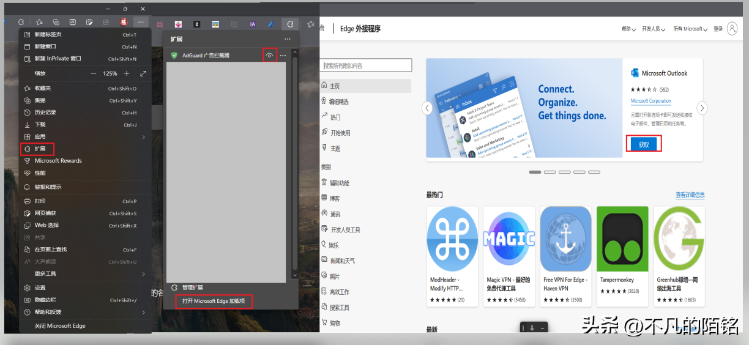The image size is (749, 345).
Task: Select 扩展 menu item
Action: pos(85,149)
